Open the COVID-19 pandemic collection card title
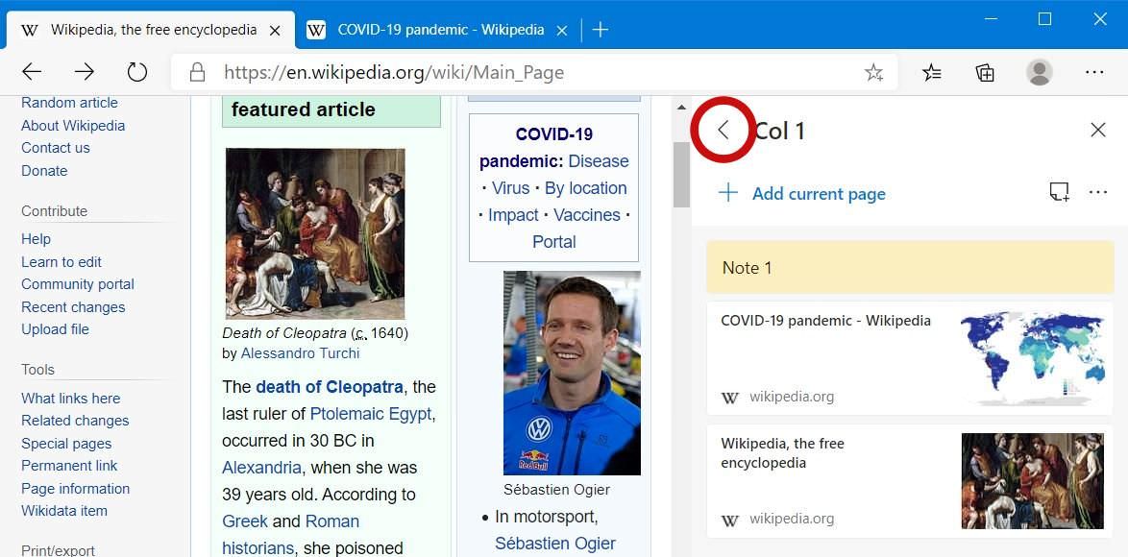Screen dimensions: 1128x557 pos(826,321)
